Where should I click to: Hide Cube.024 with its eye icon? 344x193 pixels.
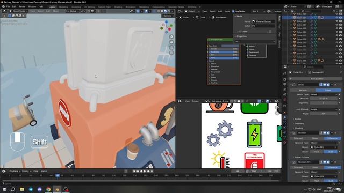coord(337,25)
